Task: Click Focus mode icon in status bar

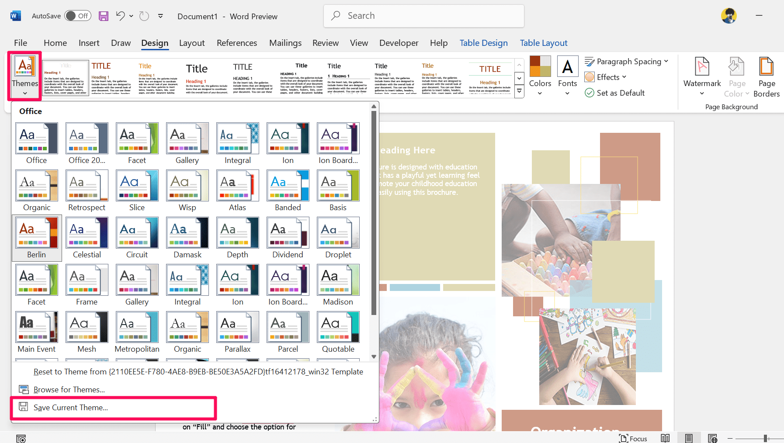Action: (624, 438)
